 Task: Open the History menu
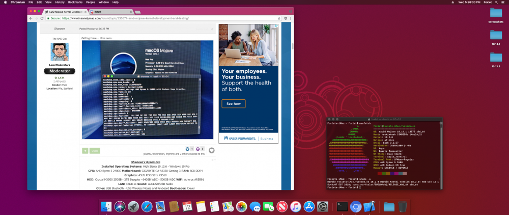60,2
